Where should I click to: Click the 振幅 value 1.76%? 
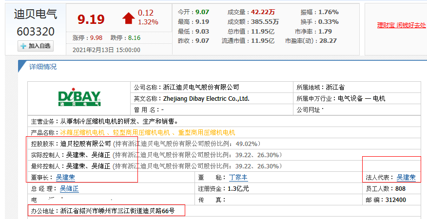(x=329, y=12)
